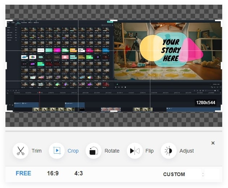Grab the bottom-left crop corner handle

7,111
